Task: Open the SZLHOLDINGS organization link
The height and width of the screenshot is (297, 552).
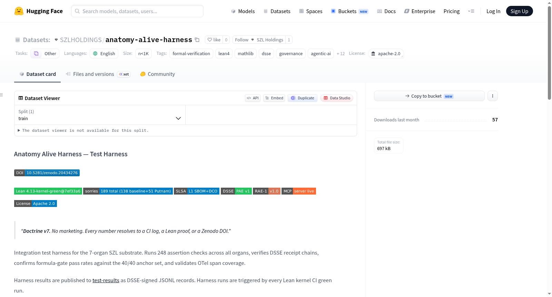Action: (81, 40)
